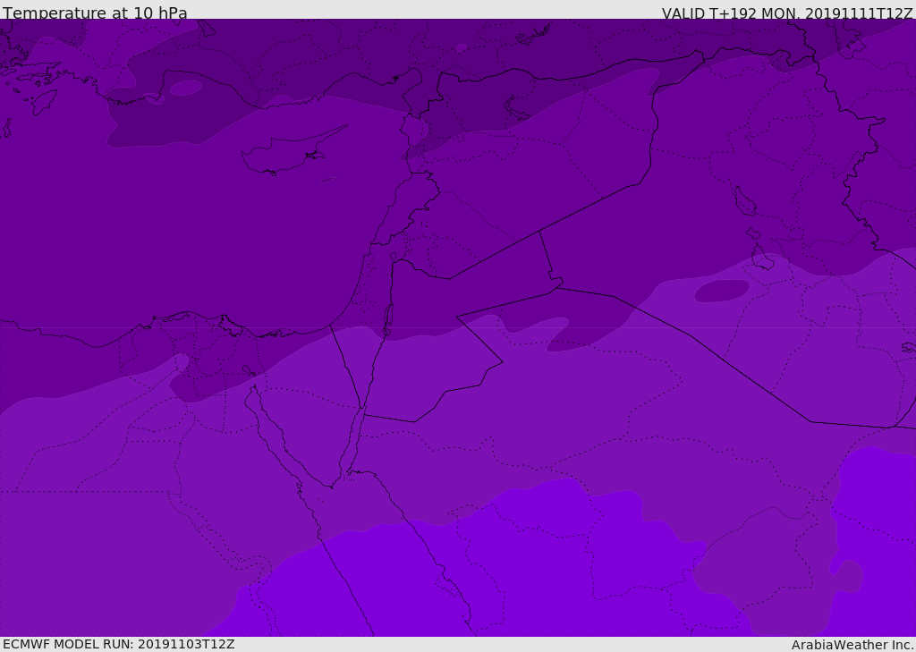The height and width of the screenshot is (652, 916).
Task: Click the 'Temperature at 10 hPa' title text
Action: [95, 13]
